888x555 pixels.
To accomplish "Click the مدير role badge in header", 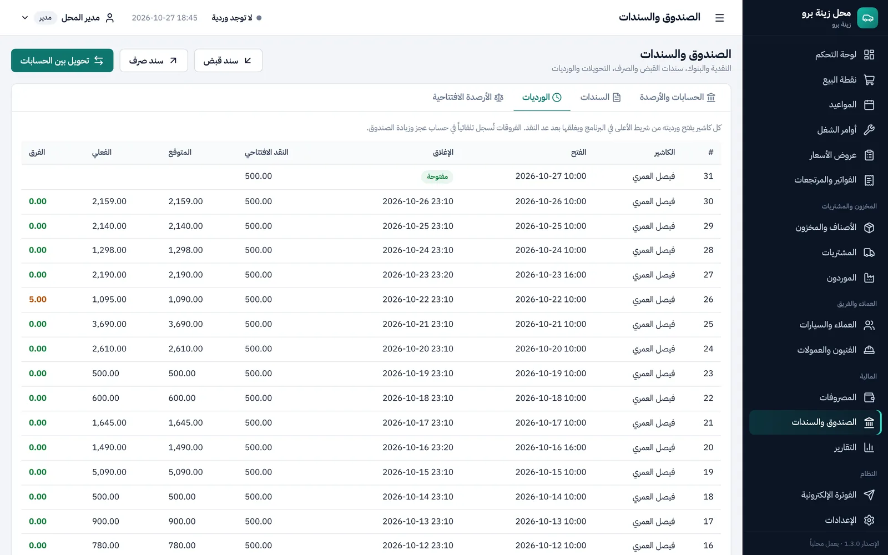I will pos(46,18).
